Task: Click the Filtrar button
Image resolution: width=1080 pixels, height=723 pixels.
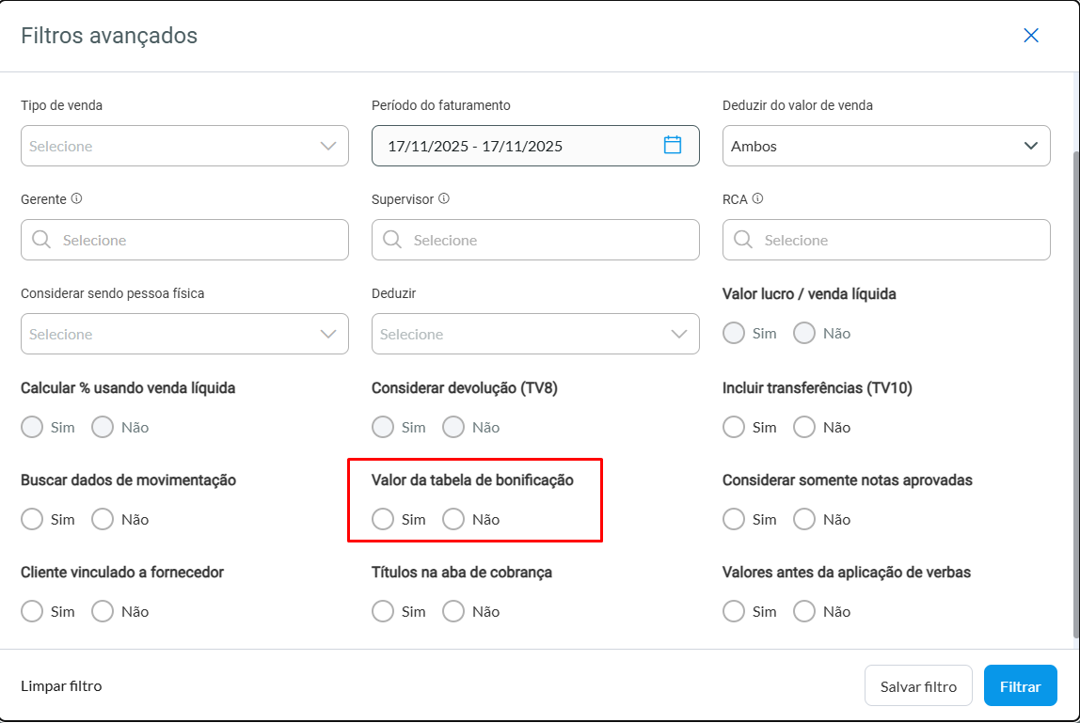Action: [x=1020, y=686]
